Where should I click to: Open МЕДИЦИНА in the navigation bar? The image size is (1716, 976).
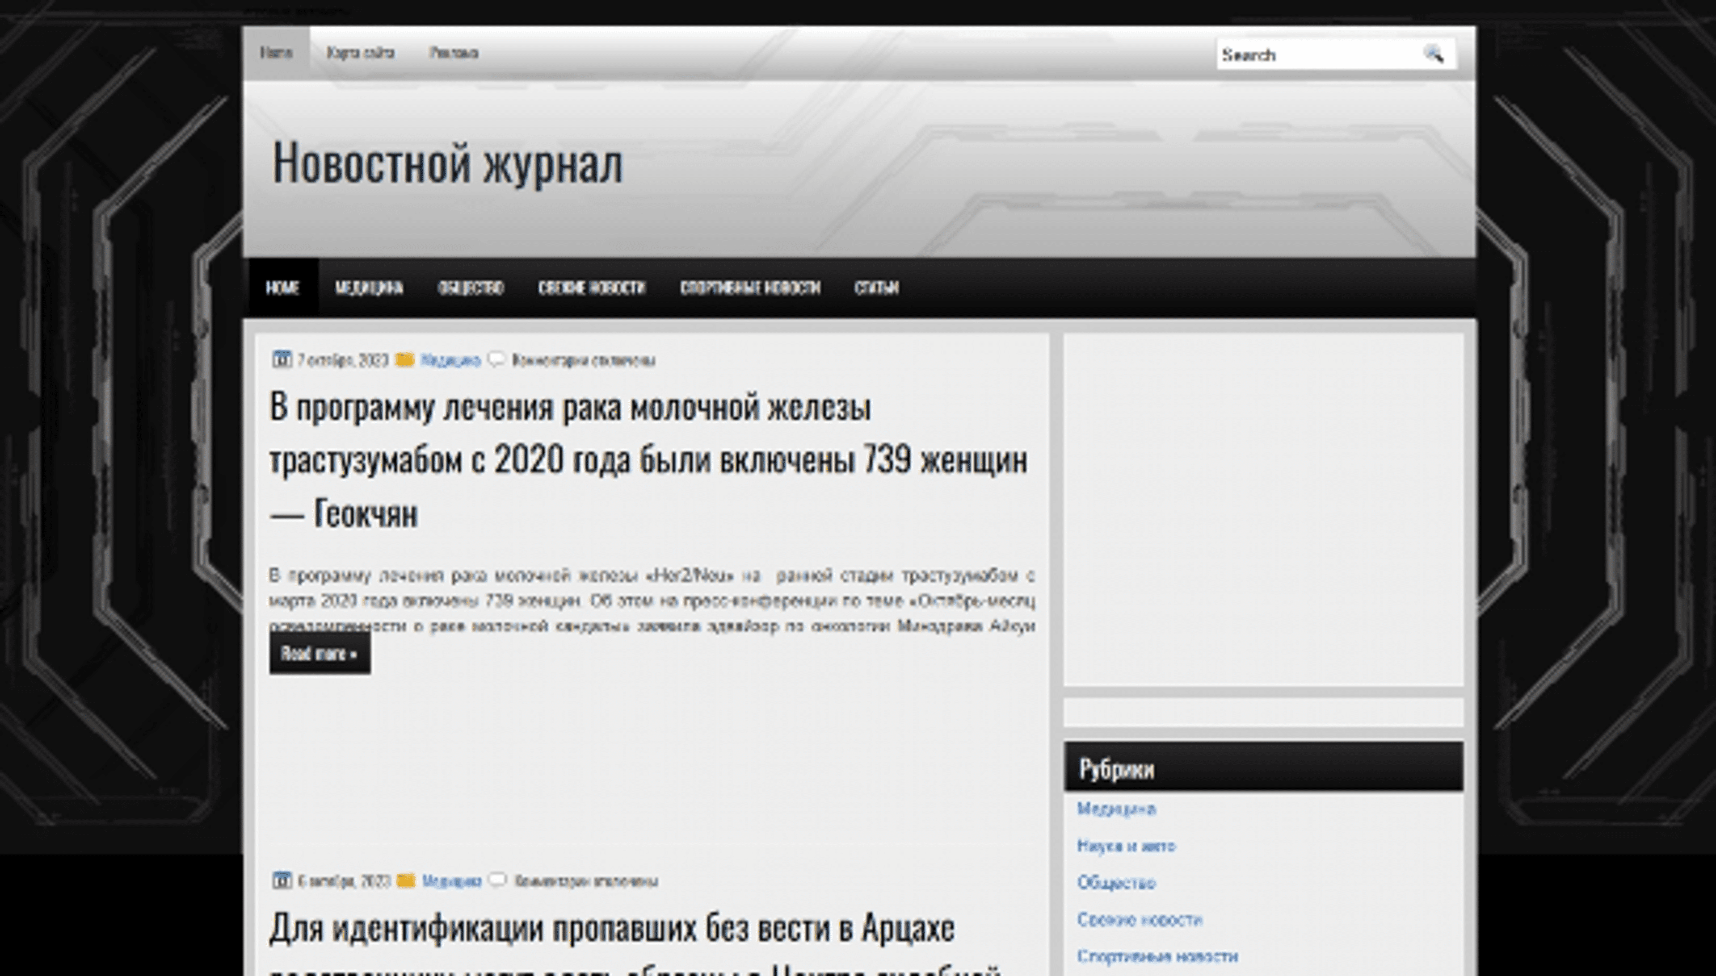[368, 288]
